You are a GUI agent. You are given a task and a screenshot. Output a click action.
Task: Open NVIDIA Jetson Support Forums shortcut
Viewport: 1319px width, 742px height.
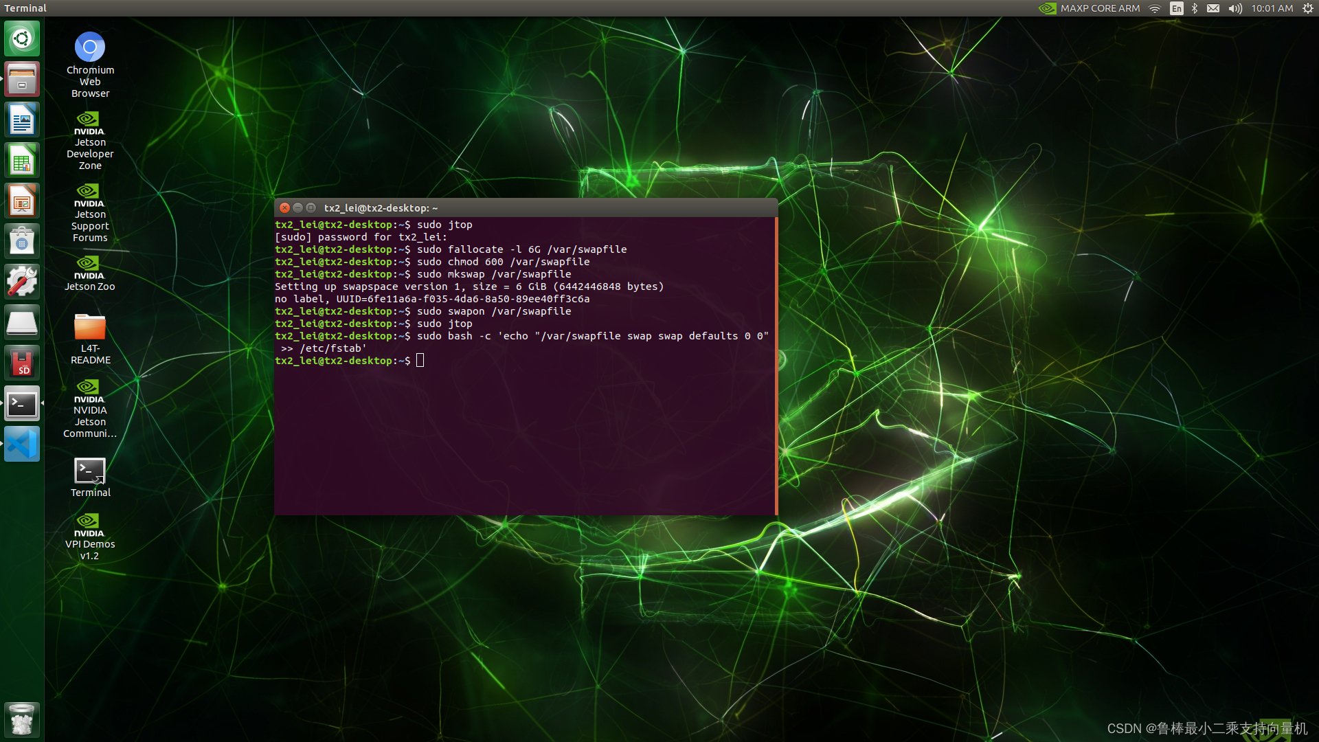pos(90,213)
